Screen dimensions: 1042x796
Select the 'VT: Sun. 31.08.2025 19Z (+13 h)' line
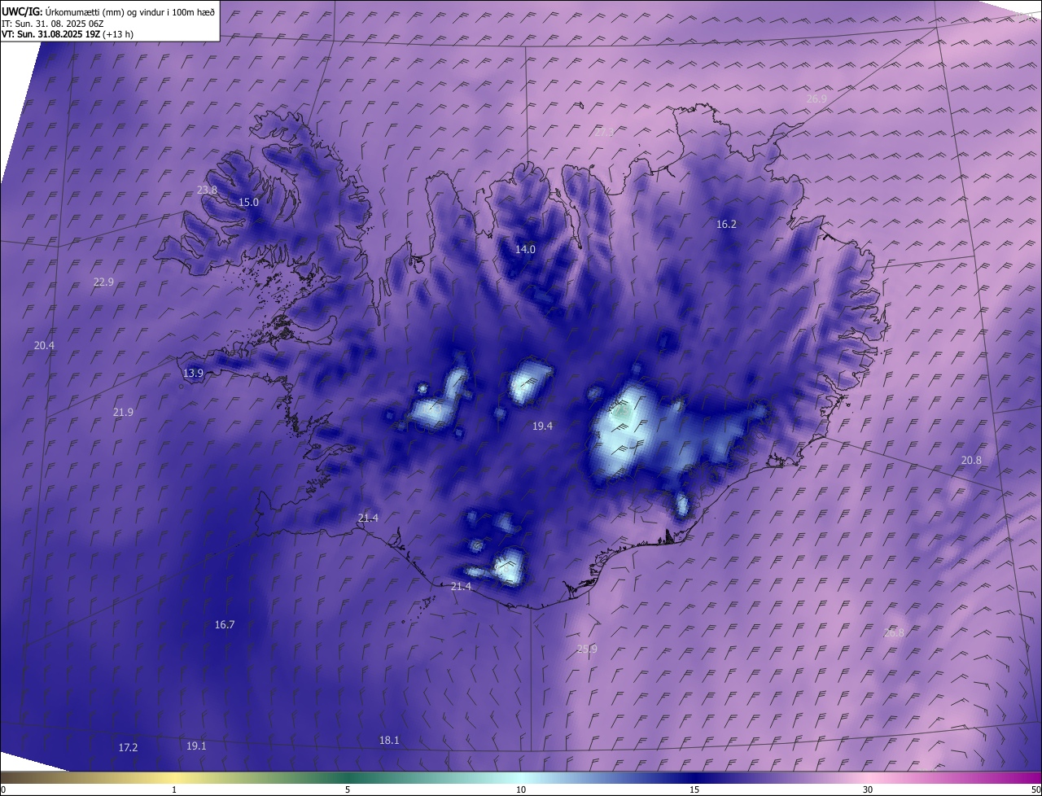coord(68,35)
